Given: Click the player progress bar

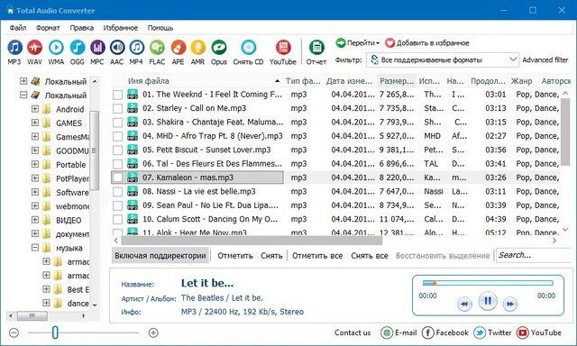Looking at the screenshot, I should pyautogui.click(x=488, y=283).
